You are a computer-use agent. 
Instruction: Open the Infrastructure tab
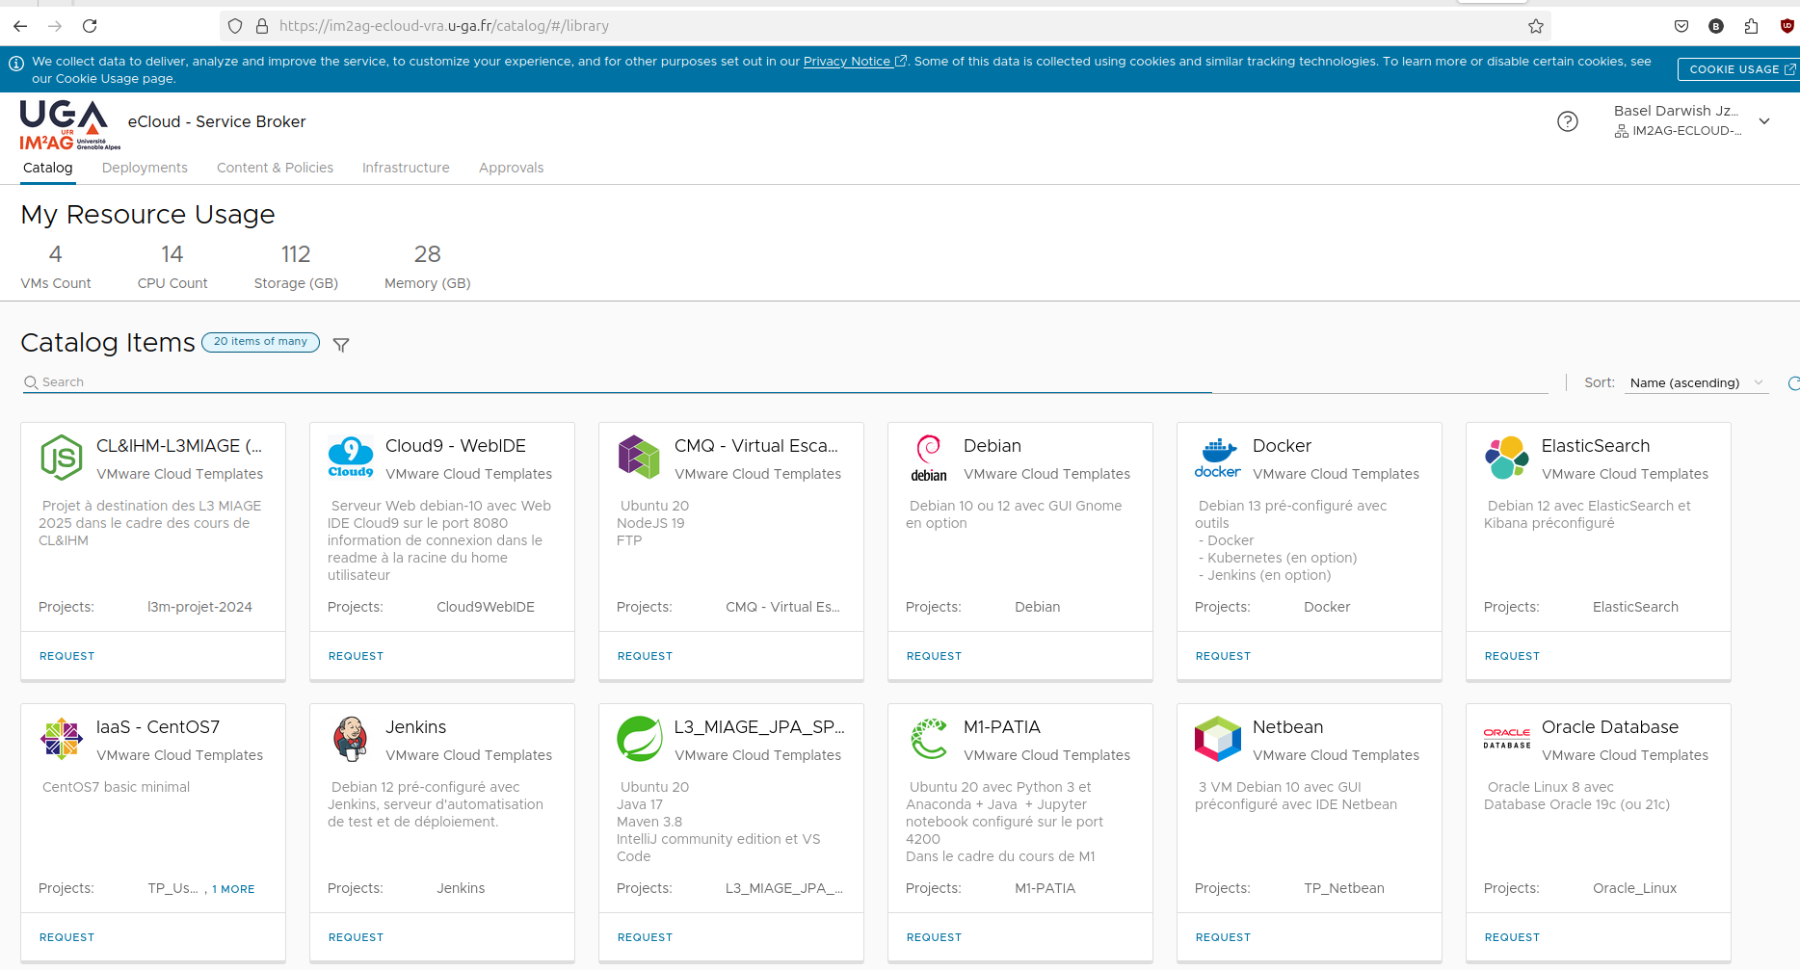point(405,168)
